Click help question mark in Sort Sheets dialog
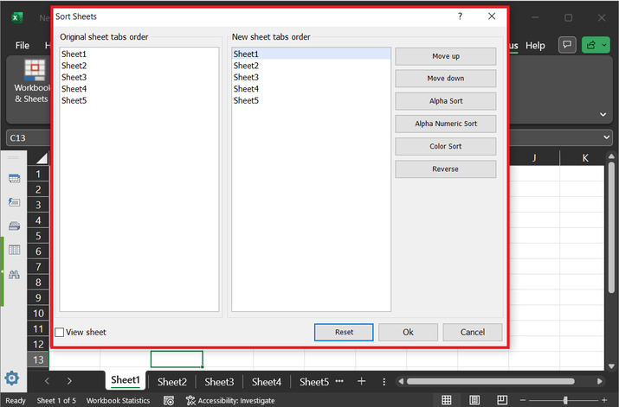Image resolution: width=619 pixels, height=407 pixels. pos(460,16)
